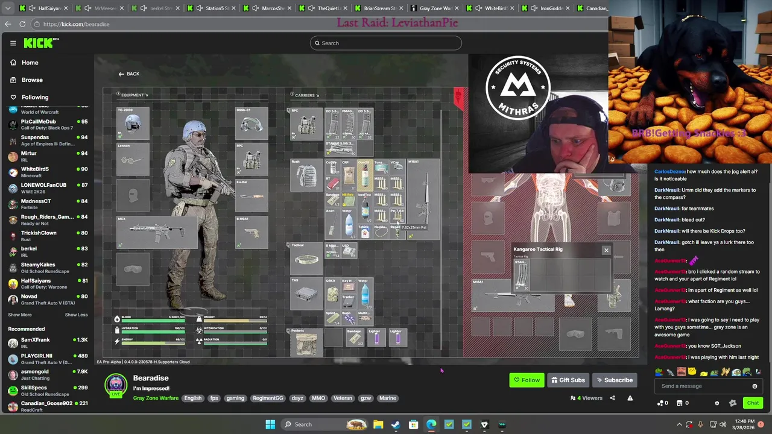Open Steam from the taskbar
The image size is (772, 434).
(396, 424)
